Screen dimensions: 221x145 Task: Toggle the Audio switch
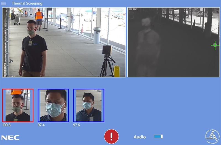158,137
